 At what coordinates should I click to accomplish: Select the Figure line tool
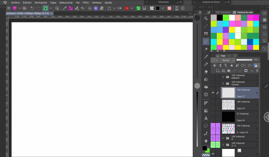tap(206, 26)
